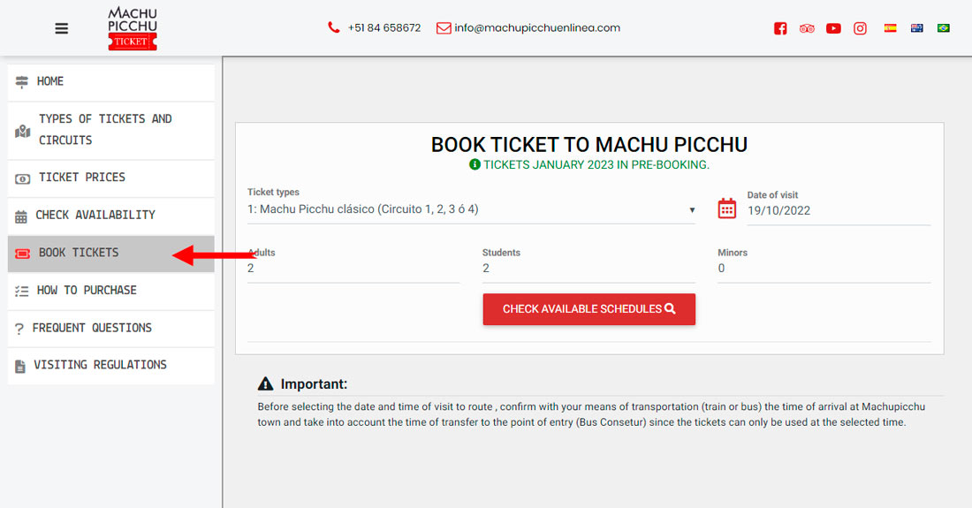The image size is (972, 508).
Task: Open the hamburger menu icon
Action: point(61,28)
